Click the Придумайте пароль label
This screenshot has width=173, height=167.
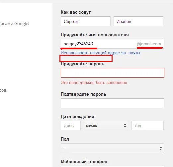click(82, 64)
